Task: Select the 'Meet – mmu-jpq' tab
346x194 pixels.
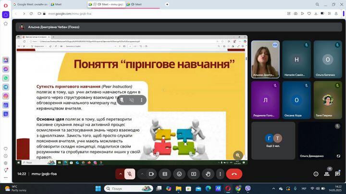Action: pyautogui.click(x=106, y=4)
